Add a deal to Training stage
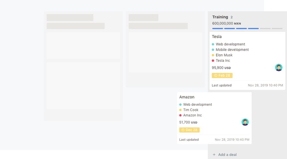Screen dimensions: 287x159 coord(227,155)
